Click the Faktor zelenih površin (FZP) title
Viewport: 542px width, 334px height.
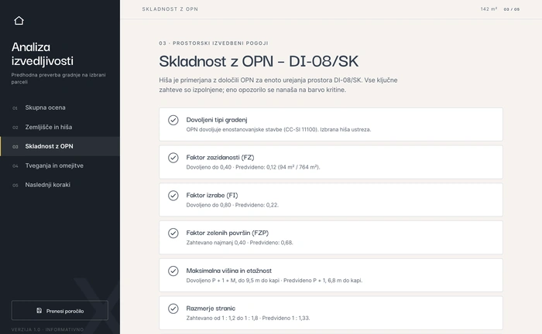click(x=228, y=233)
